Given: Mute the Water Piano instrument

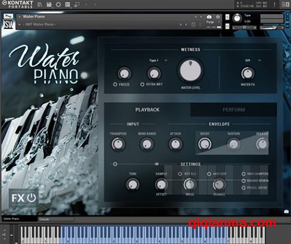Looking at the screenshot, I should [x=227, y=26].
